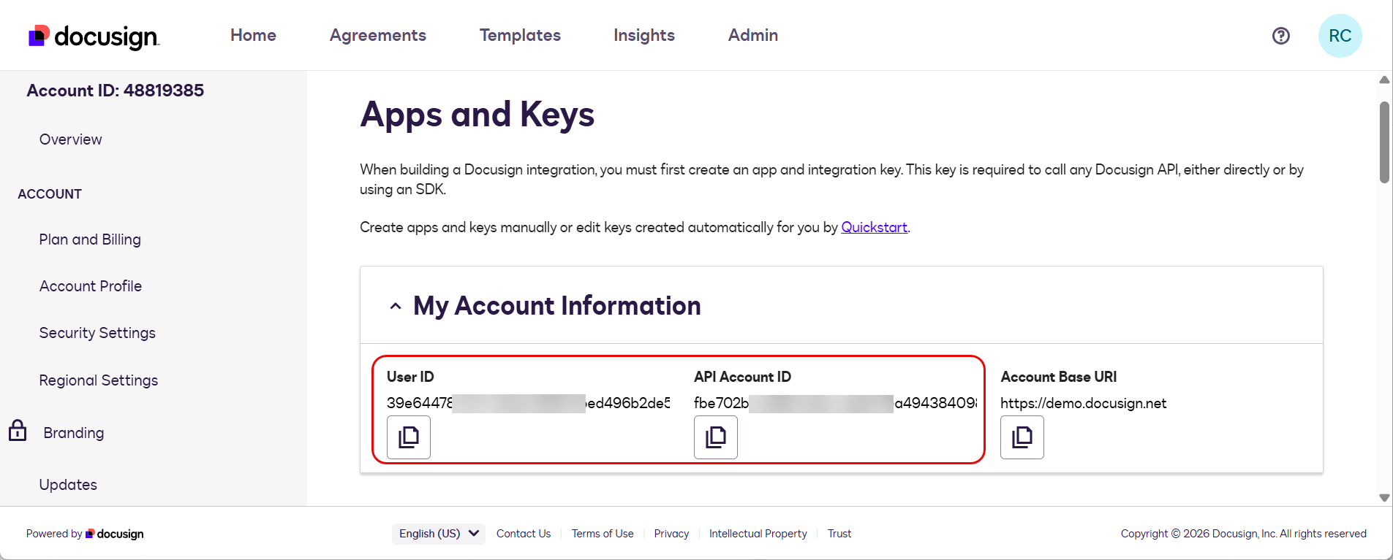1393x560 pixels.
Task: Select Overview in the sidebar
Action: tap(71, 139)
